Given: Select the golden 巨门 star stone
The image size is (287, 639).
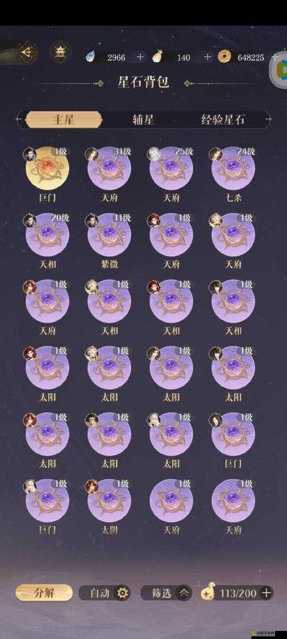Looking at the screenshot, I should point(47,169).
